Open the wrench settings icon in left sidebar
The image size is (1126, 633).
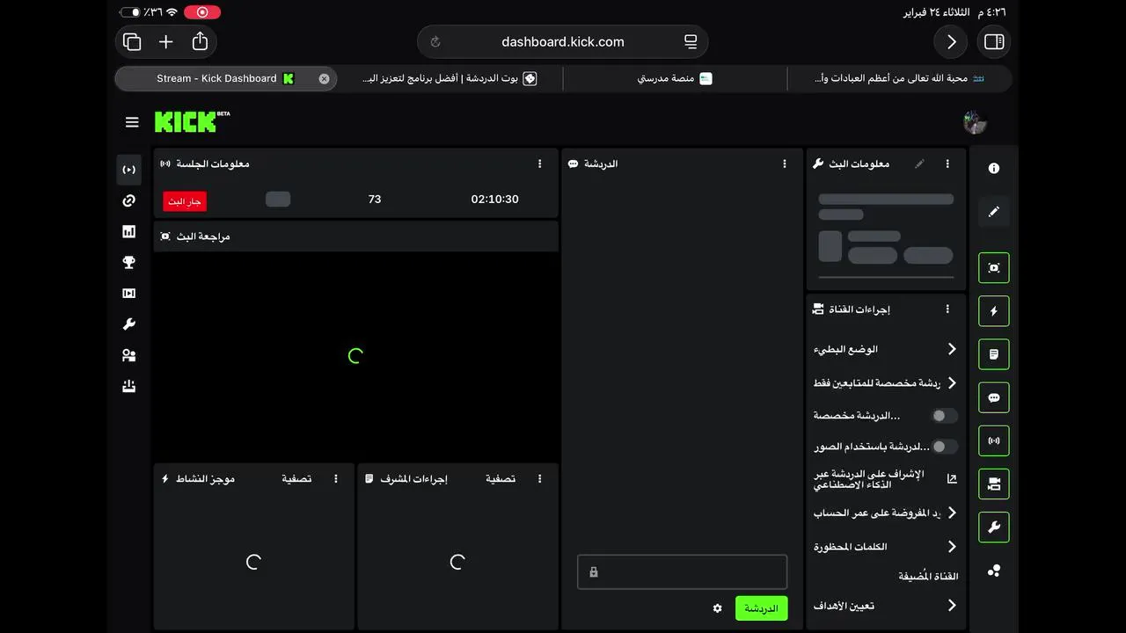click(x=129, y=324)
